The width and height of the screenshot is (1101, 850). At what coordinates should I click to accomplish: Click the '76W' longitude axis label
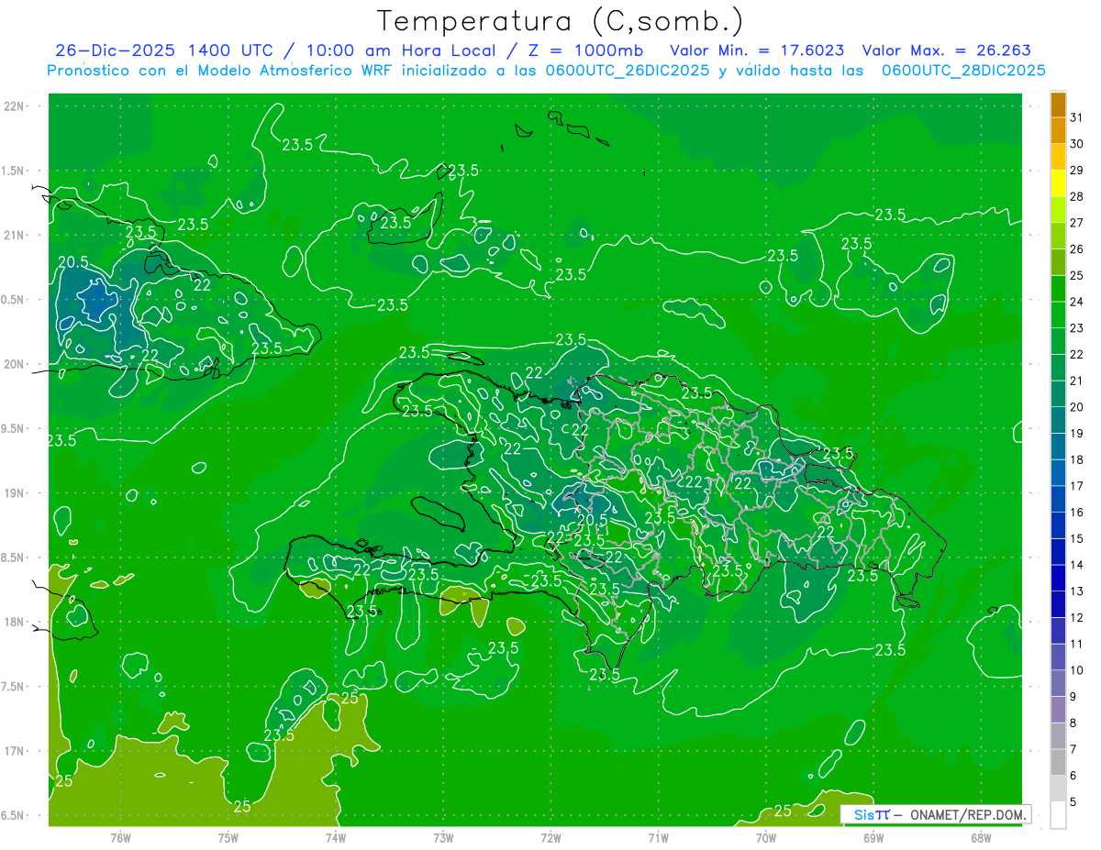[x=120, y=837]
